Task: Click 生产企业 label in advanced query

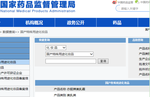Action: point(144,59)
